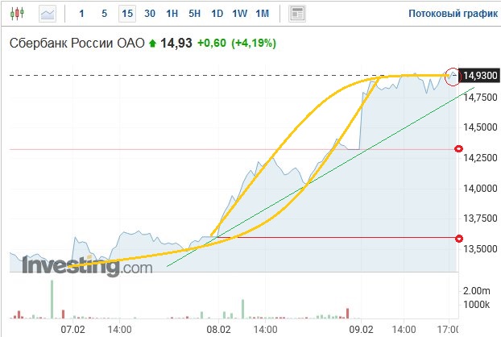Click the Сбербанк России ОАО title

(x=77, y=43)
